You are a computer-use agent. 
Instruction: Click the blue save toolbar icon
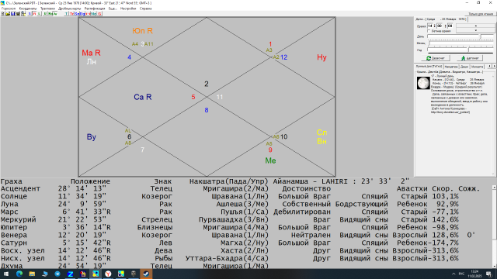[13, 14]
